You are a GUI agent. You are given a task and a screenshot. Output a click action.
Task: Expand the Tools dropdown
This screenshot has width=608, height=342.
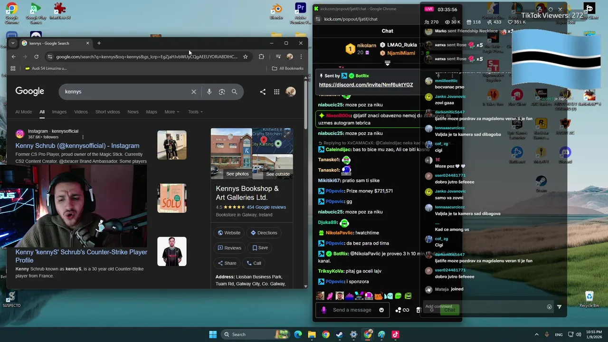click(195, 112)
